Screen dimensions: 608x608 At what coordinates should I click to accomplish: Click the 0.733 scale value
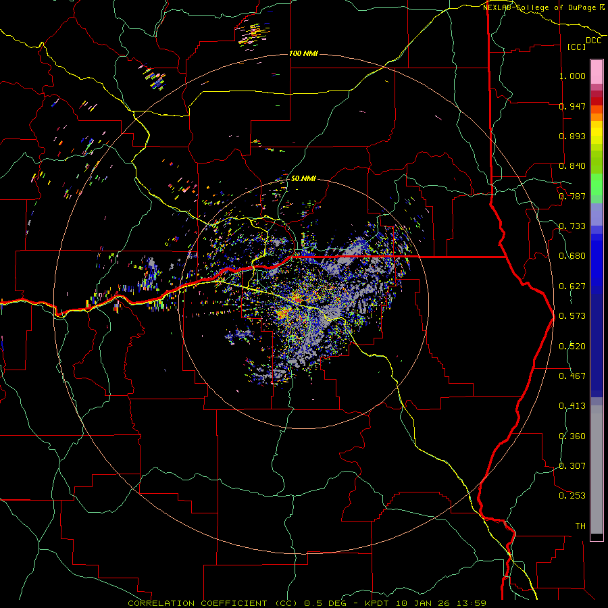(x=572, y=226)
